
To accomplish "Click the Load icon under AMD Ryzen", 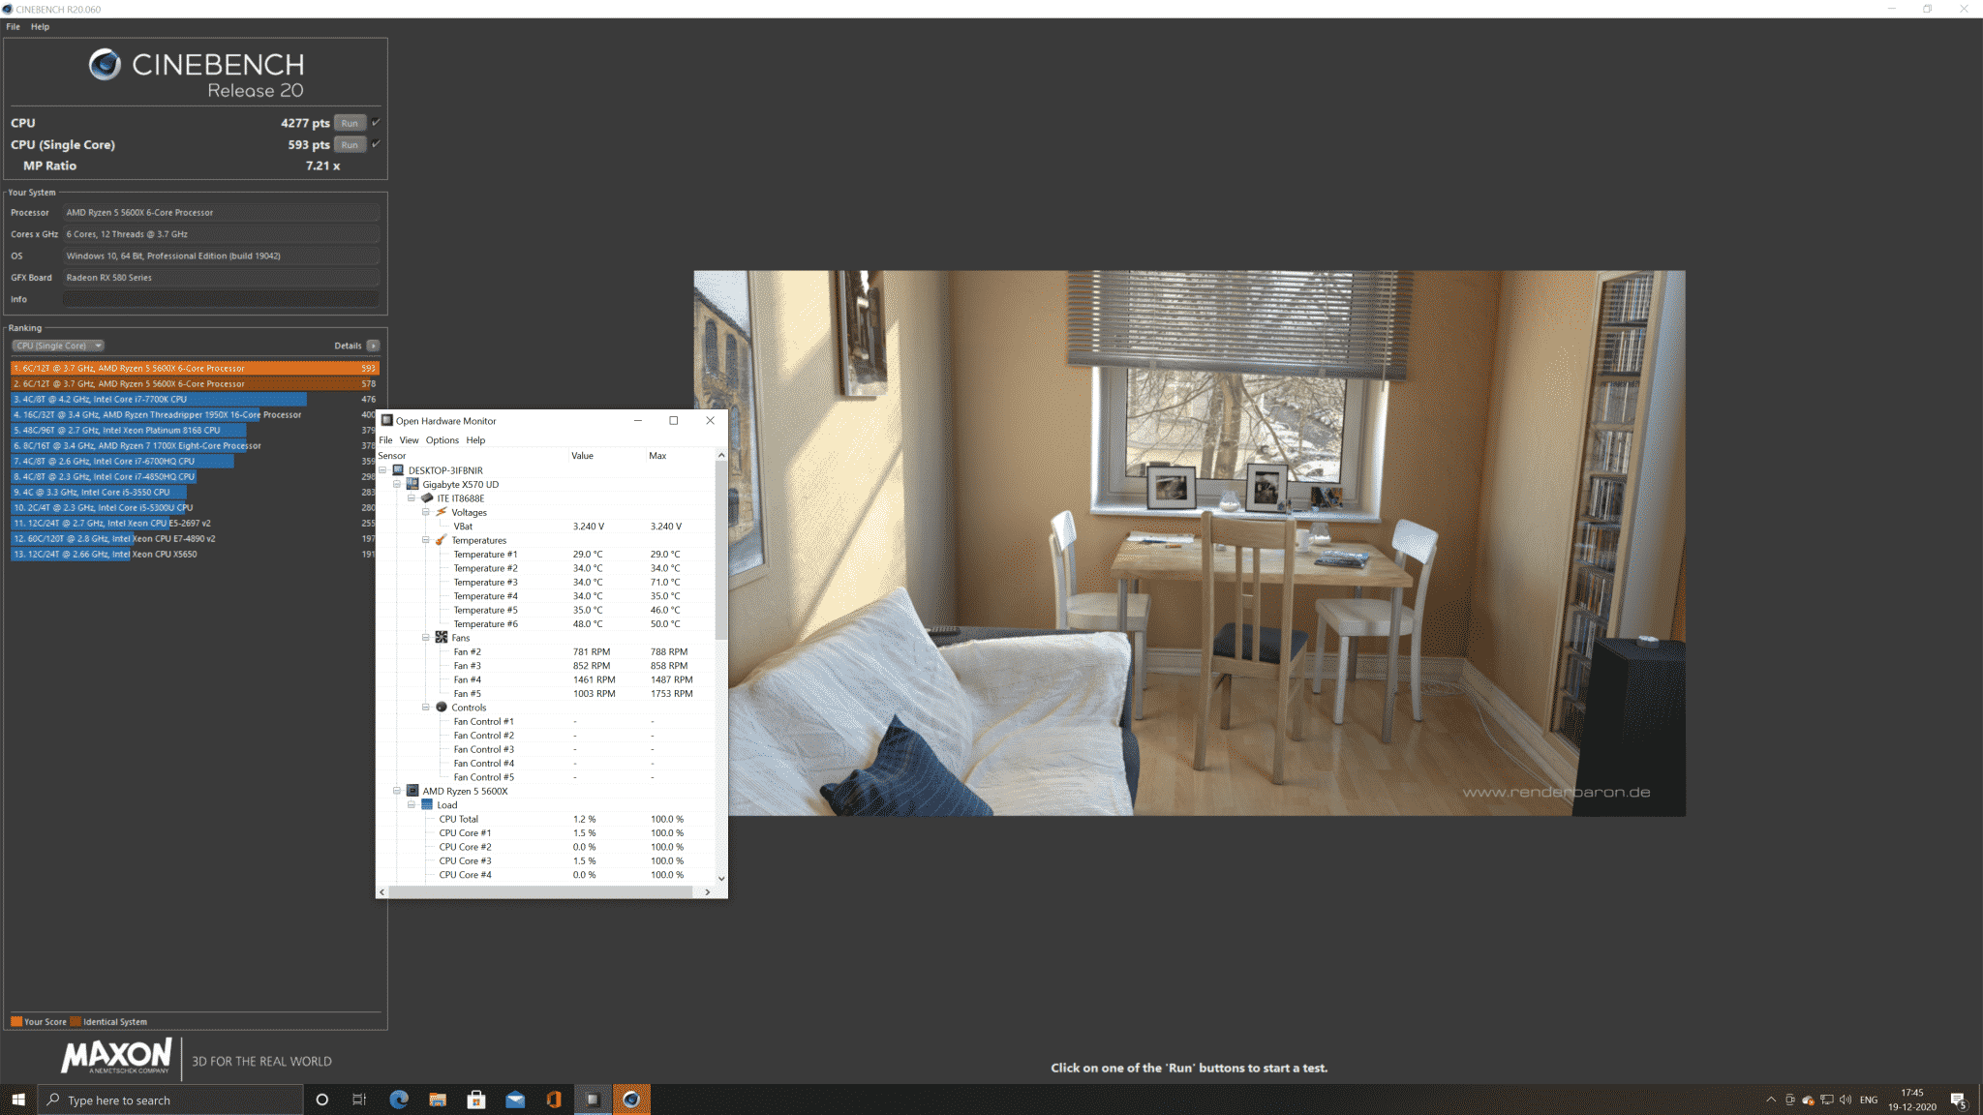I will (x=427, y=805).
